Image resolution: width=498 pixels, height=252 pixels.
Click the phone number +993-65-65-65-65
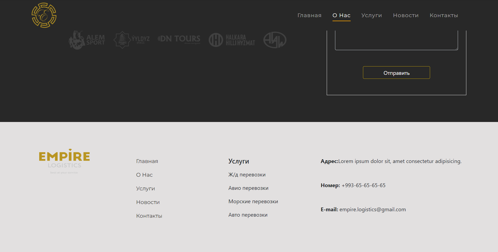pos(363,185)
